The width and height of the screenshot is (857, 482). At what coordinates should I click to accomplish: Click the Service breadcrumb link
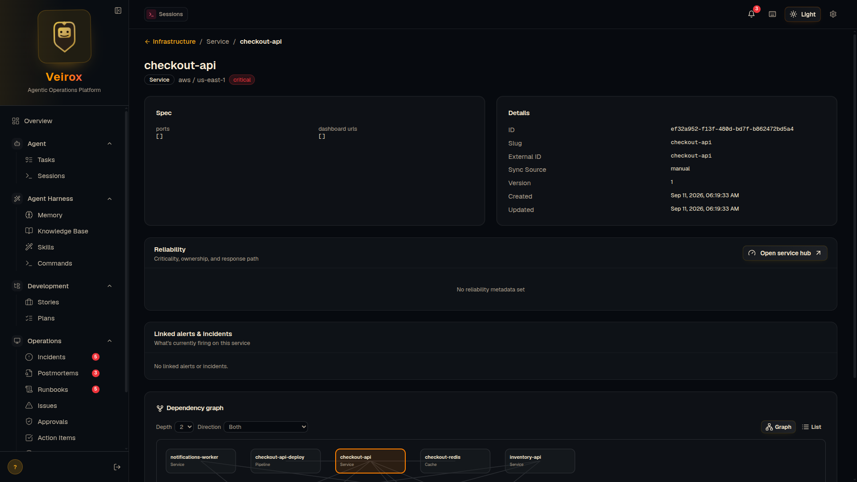pos(217,42)
